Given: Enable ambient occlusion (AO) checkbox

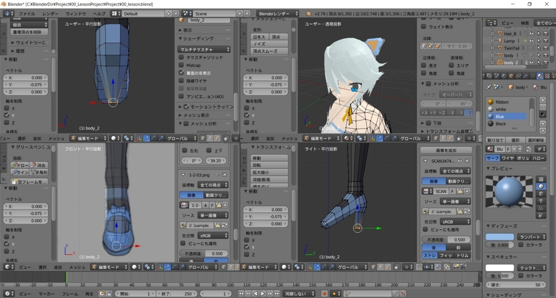Looking at the screenshot, I should [x=181, y=96].
